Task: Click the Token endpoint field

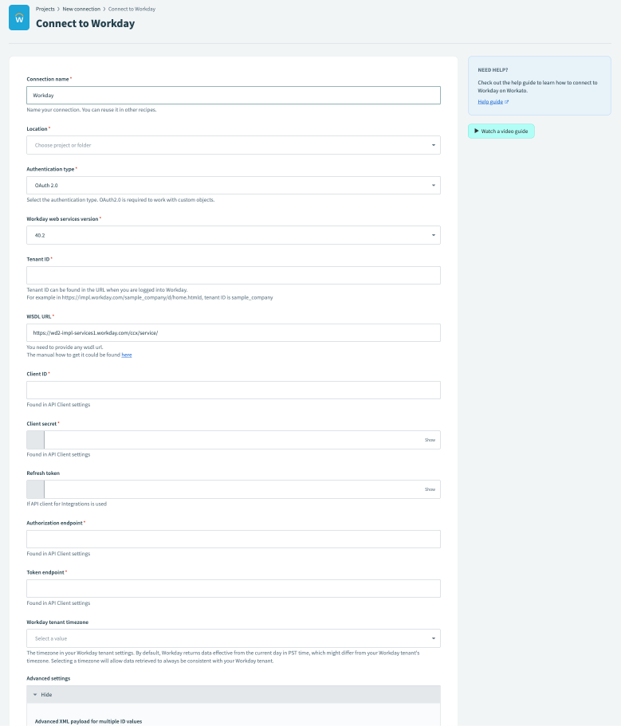Action: (233, 588)
